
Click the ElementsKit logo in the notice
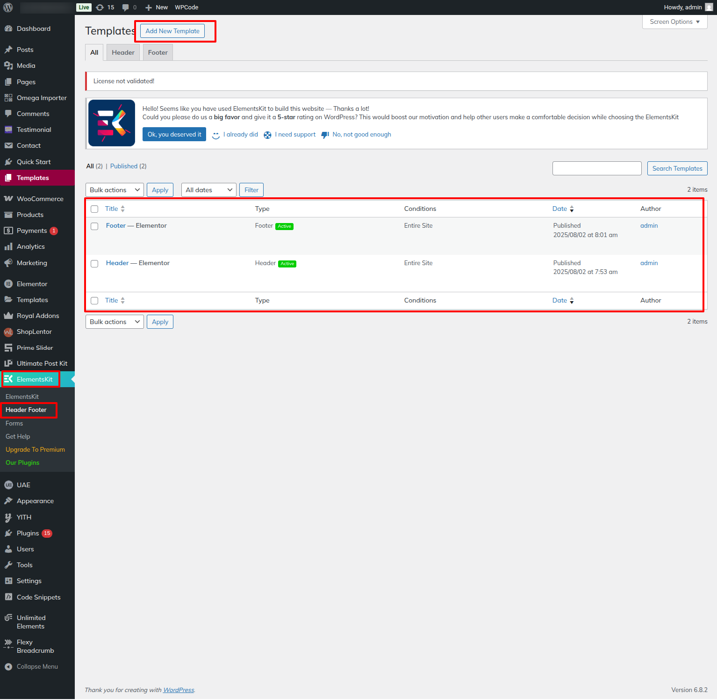pos(112,123)
